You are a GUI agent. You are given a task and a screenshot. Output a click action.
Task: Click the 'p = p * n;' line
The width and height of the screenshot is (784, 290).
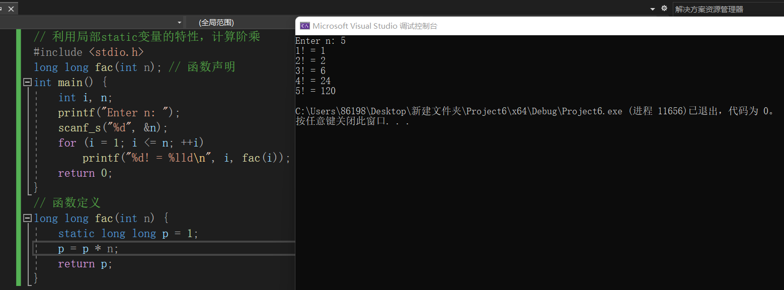[x=88, y=249]
